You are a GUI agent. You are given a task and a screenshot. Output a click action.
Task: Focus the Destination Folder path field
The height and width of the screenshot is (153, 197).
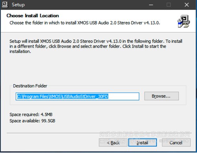click(78, 97)
